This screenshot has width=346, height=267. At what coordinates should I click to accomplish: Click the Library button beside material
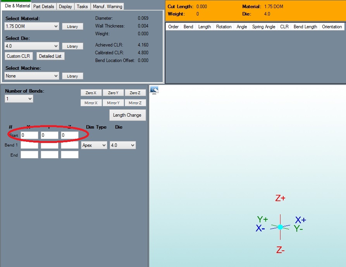coord(72,27)
